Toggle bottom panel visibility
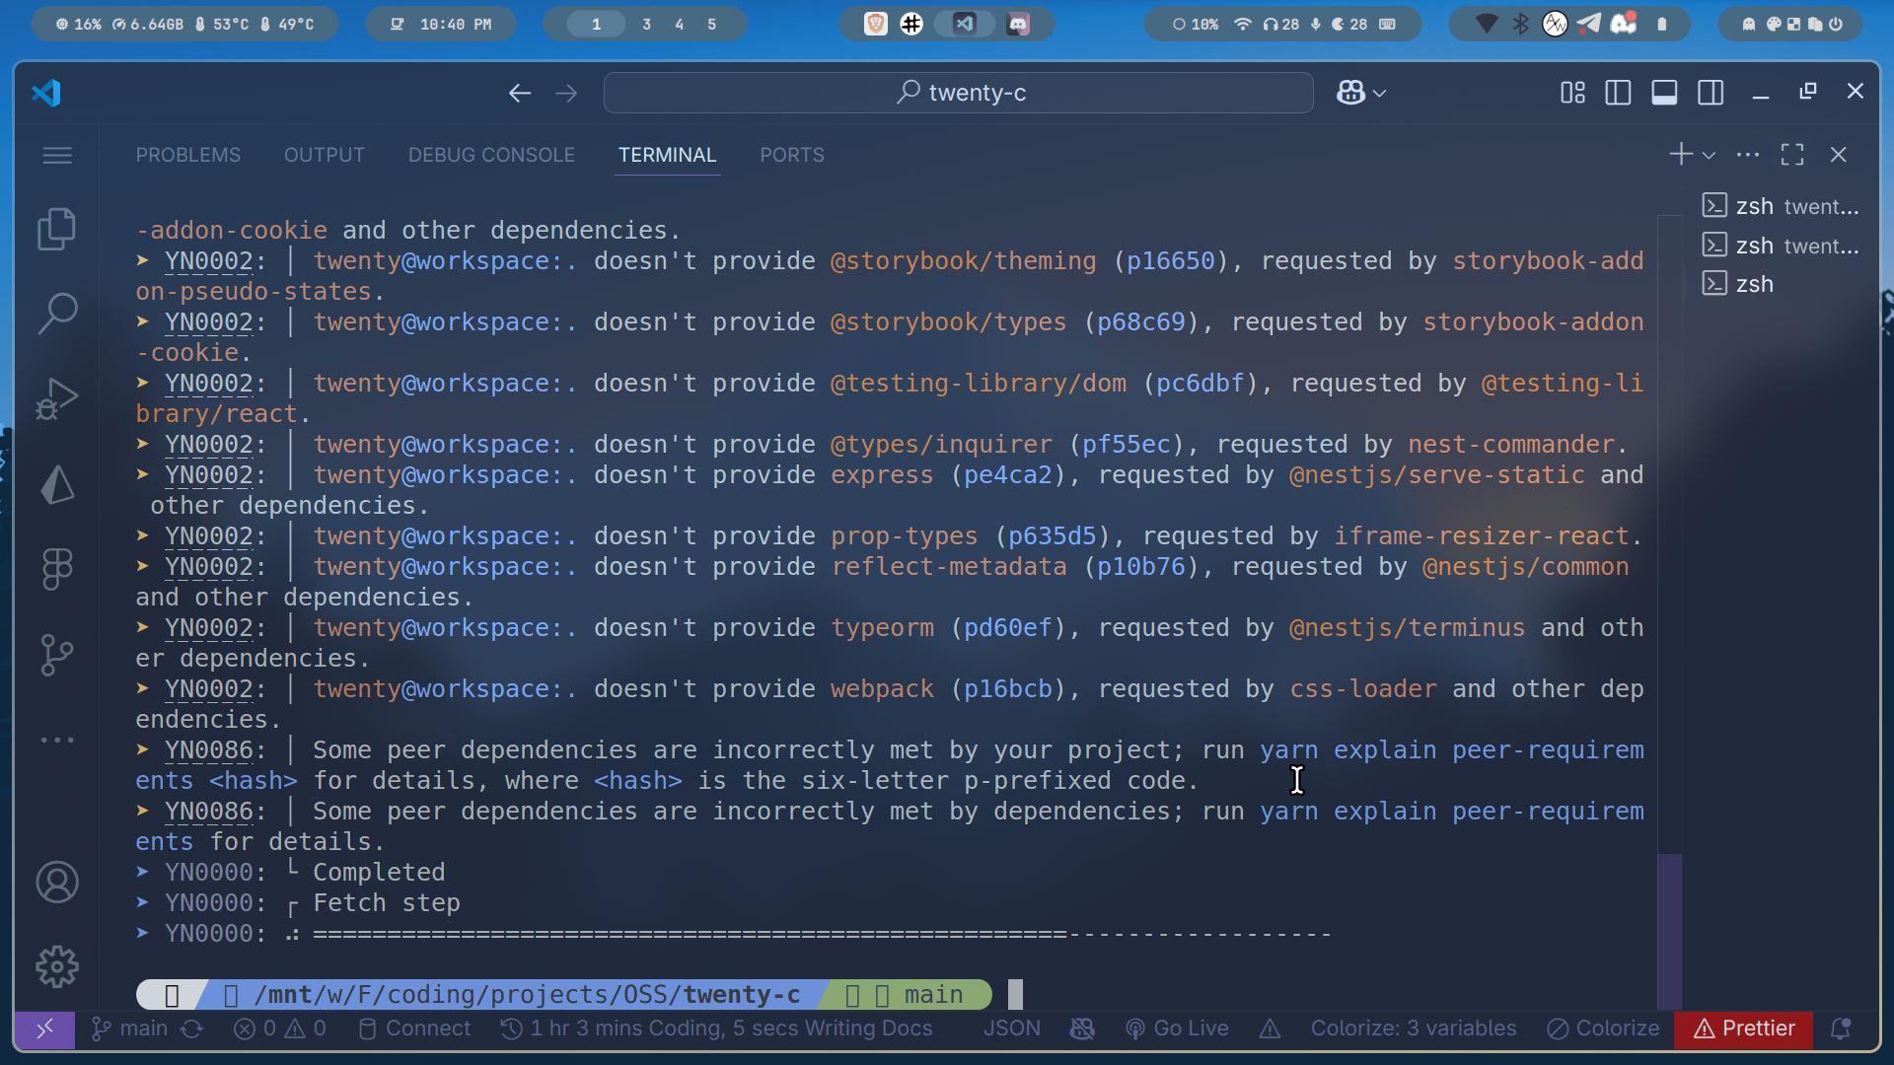 pos(1664,93)
